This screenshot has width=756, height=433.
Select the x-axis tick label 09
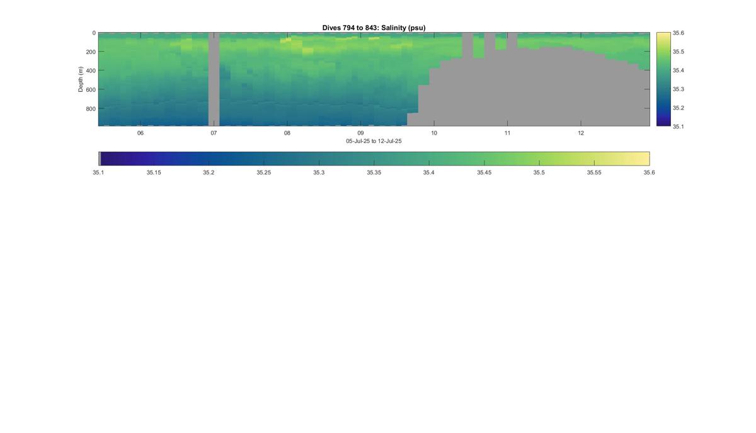[360, 133]
